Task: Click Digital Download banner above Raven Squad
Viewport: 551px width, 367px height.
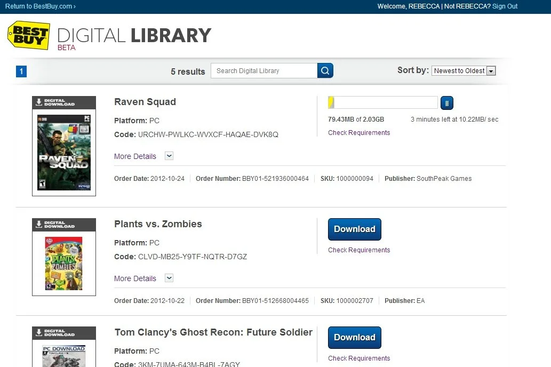Action: [64, 102]
